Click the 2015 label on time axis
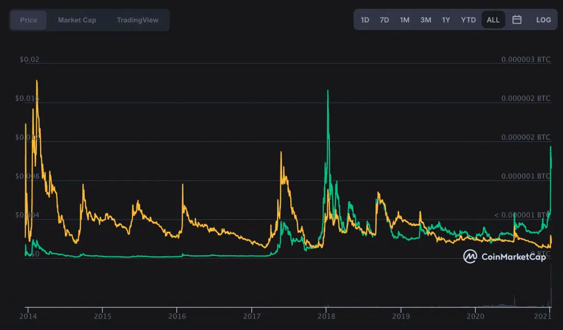The image size is (563, 330). coord(102,316)
